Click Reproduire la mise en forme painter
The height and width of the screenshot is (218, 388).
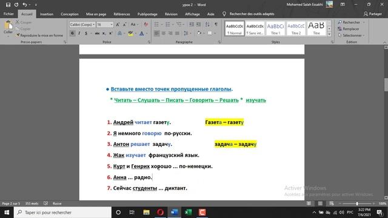coord(39,35)
